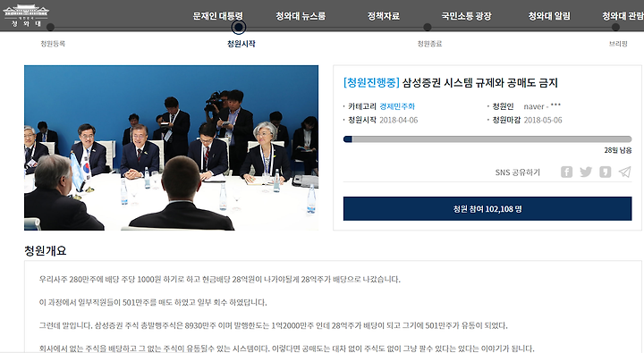
Task: Click the [청원진행중] status tag
Action: pos(371,82)
